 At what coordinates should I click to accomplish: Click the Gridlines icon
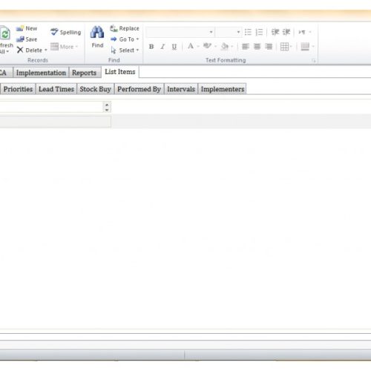(284, 47)
